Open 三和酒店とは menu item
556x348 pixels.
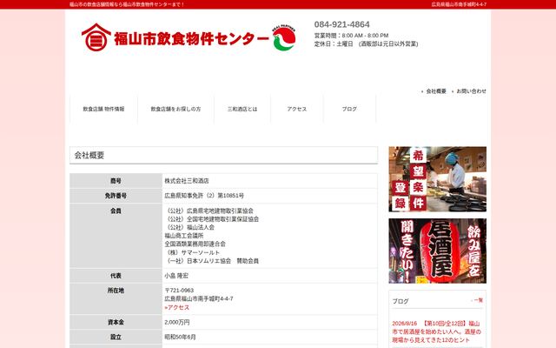pos(242,109)
